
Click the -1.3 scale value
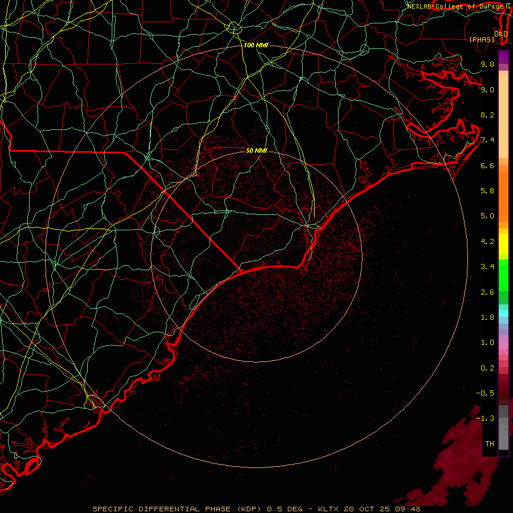[x=485, y=418]
